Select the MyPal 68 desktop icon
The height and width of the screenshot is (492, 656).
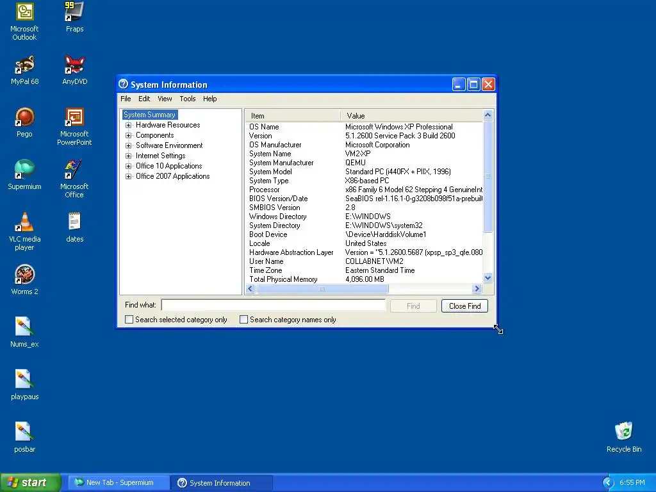(x=24, y=70)
